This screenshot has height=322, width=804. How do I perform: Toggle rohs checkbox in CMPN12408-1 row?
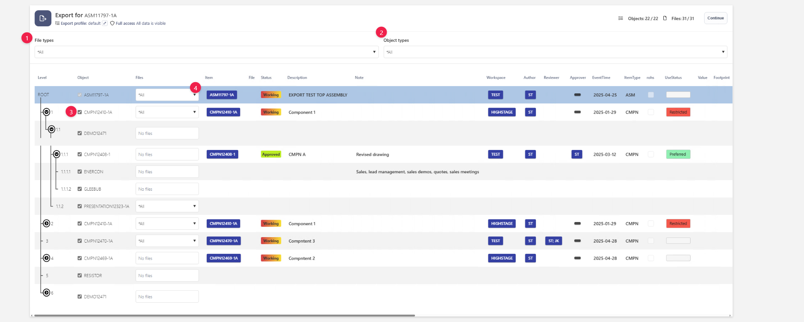[x=651, y=154]
